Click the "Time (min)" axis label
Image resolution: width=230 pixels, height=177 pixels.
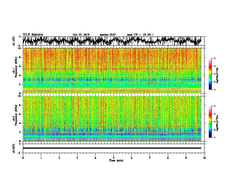click(x=116, y=161)
